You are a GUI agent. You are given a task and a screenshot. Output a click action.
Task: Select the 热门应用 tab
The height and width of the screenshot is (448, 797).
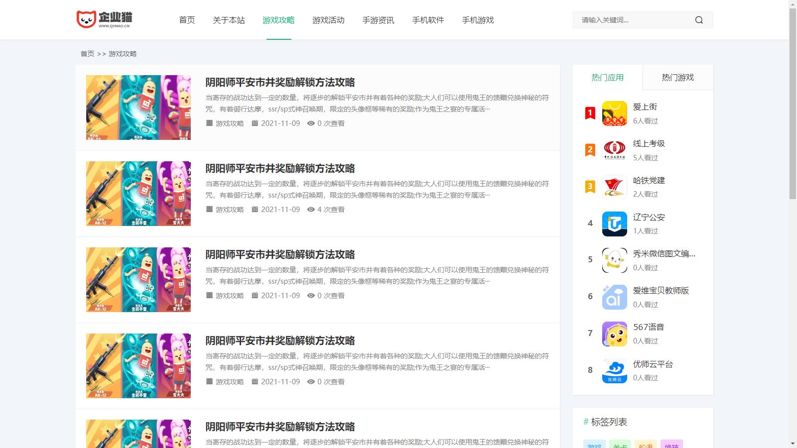[607, 77]
